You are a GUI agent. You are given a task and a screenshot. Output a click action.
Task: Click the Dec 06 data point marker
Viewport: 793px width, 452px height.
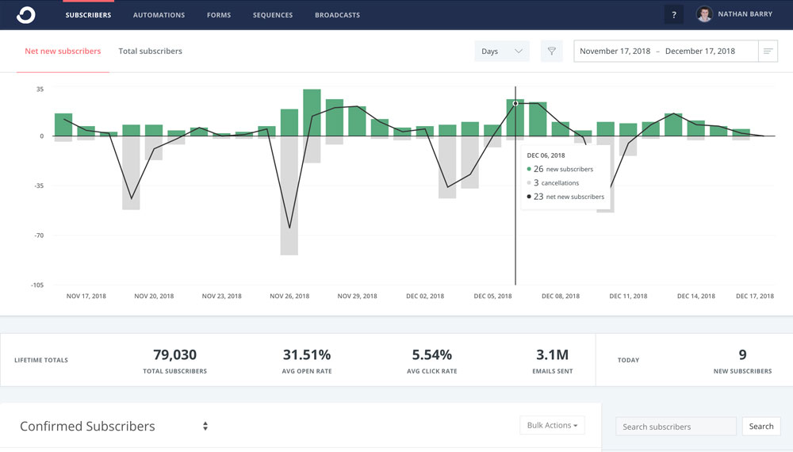pos(515,103)
